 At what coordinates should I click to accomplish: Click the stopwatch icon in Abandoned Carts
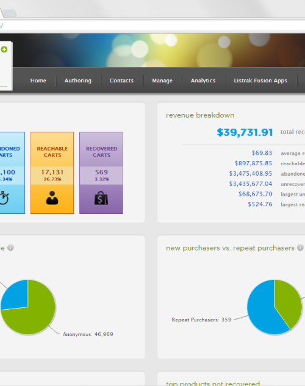(4, 198)
